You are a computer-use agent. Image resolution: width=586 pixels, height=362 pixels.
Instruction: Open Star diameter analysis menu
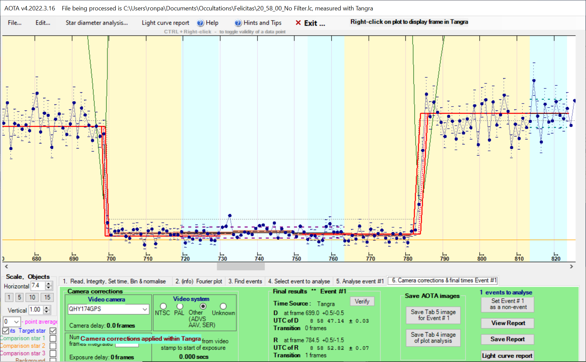coord(97,23)
